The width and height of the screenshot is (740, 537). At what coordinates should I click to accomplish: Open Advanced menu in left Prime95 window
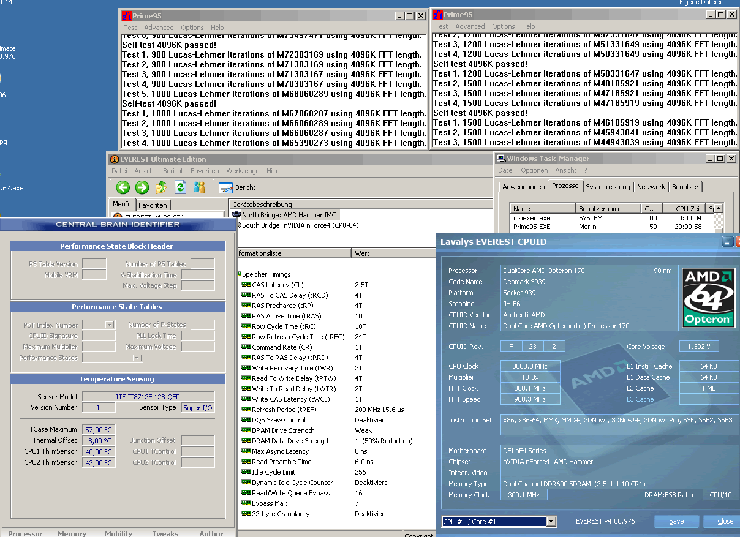pyautogui.click(x=159, y=28)
